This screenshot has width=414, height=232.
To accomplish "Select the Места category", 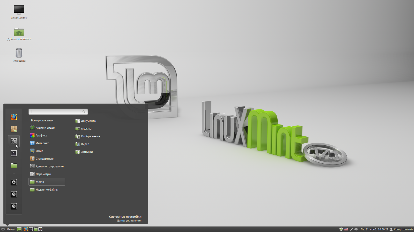I will tap(47, 182).
